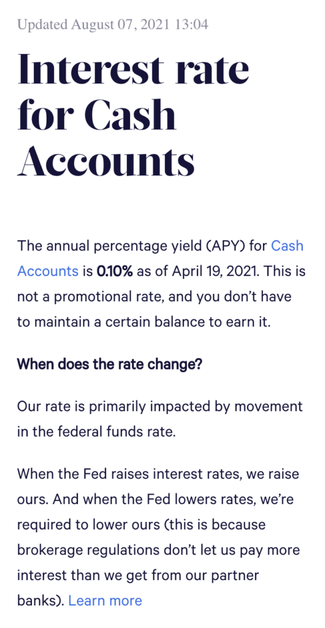
Task: Click the "April 19, 2021" date text
Action: (x=216, y=271)
